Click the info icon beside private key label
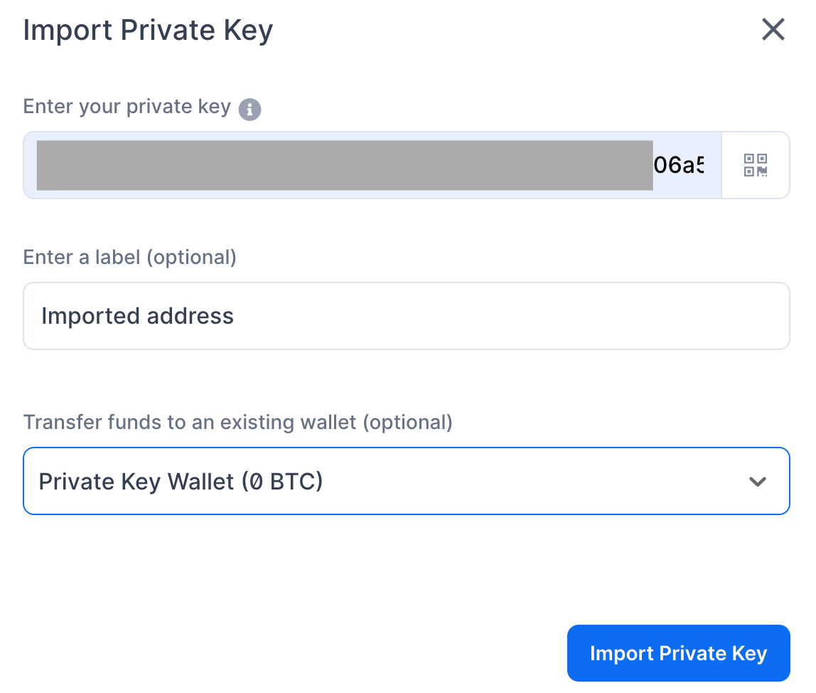The width and height of the screenshot is (816, 693). [249, 110]
